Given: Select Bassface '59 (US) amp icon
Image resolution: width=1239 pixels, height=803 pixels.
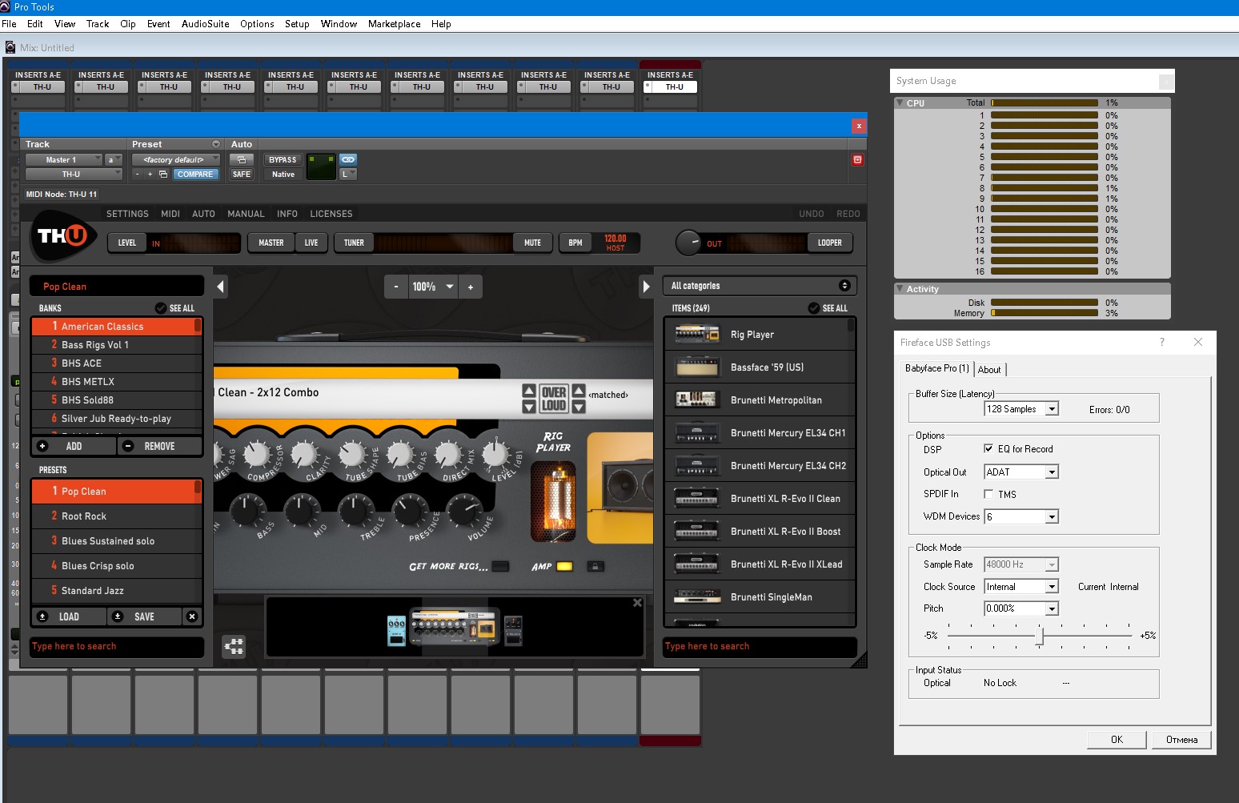Looking at the screenshot, I should click(697, 367).
